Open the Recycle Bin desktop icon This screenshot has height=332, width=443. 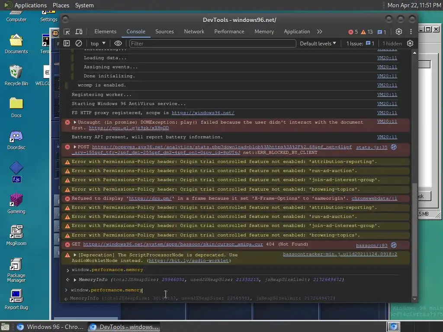coord(16,75)
